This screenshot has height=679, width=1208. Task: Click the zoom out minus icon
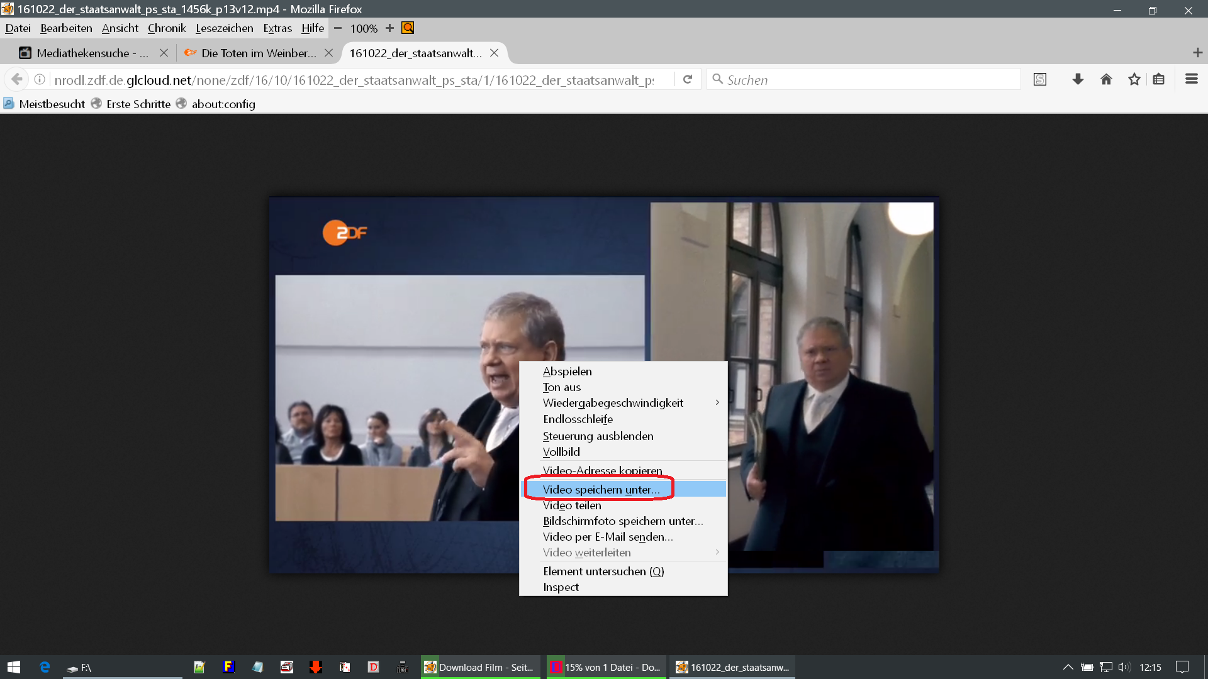tap(338, 28)
